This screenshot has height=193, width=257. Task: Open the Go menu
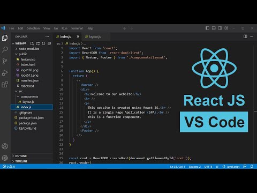(56, 28)
